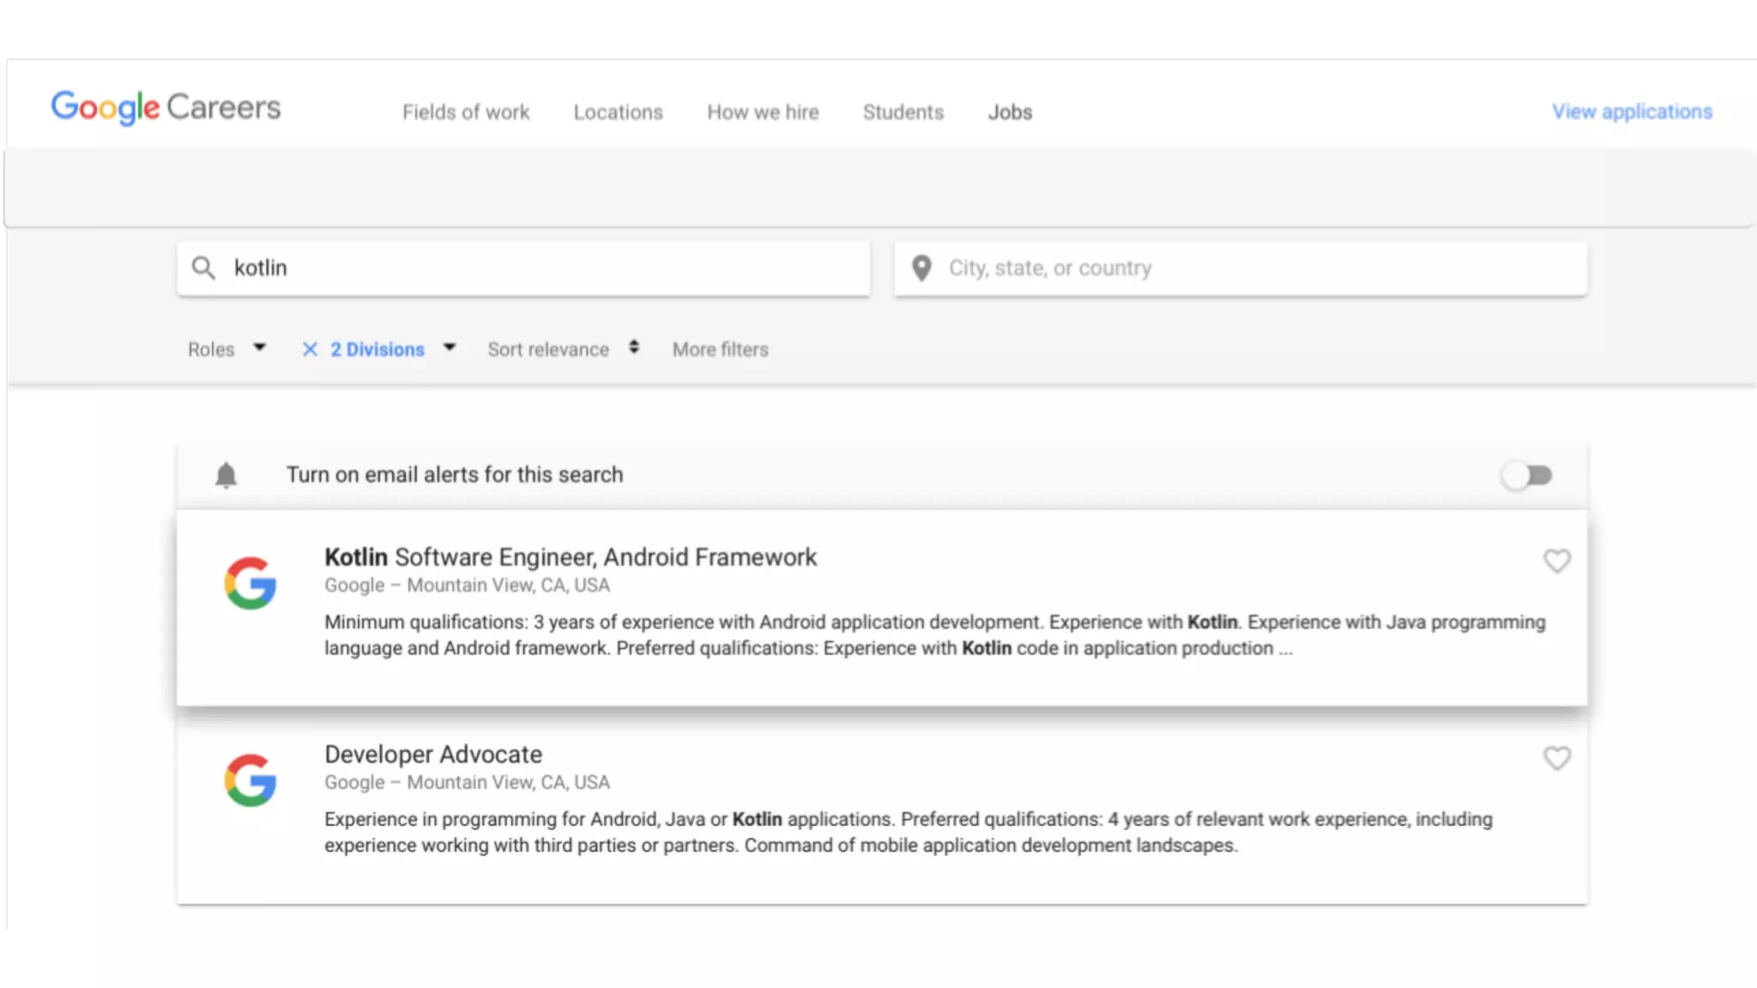Open the 2 Divisions dropdown arrow

450,347
